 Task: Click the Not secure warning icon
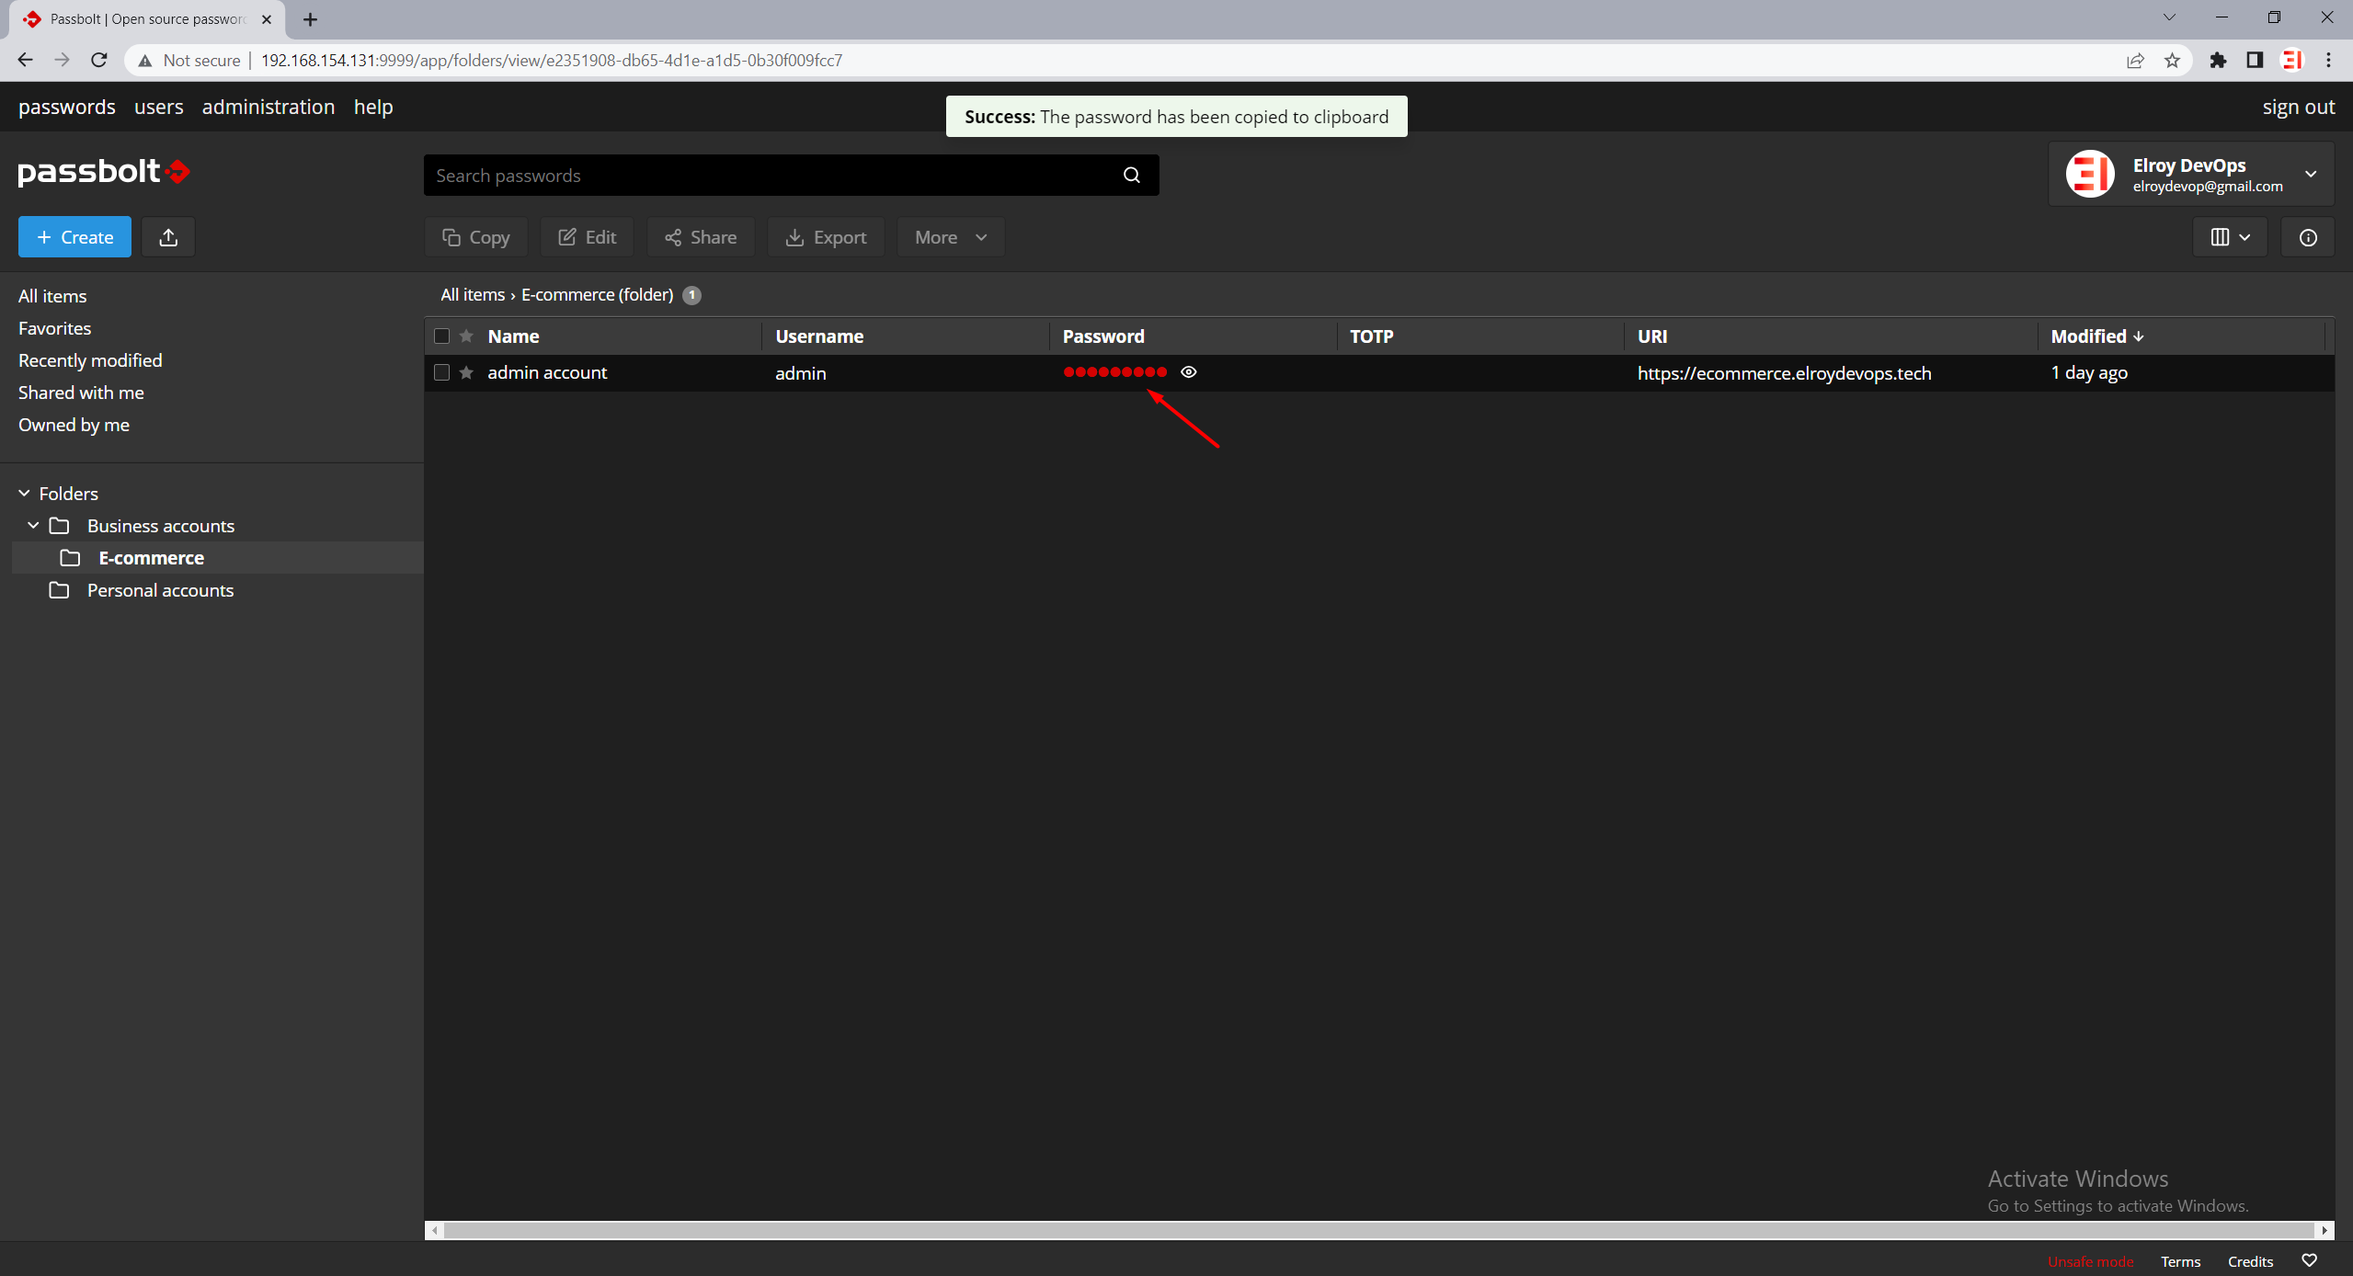pyautogui.click(x=144, y=61)
